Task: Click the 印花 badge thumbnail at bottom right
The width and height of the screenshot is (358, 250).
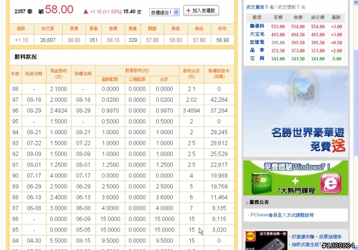Action: 250,237
